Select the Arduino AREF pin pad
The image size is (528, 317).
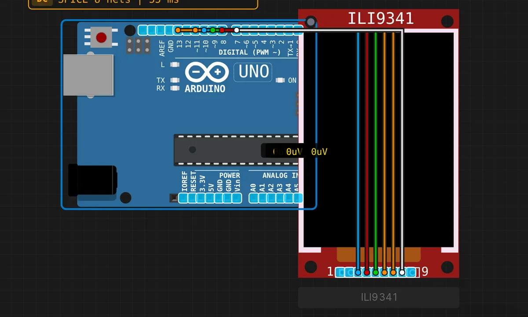coord(161,30)
